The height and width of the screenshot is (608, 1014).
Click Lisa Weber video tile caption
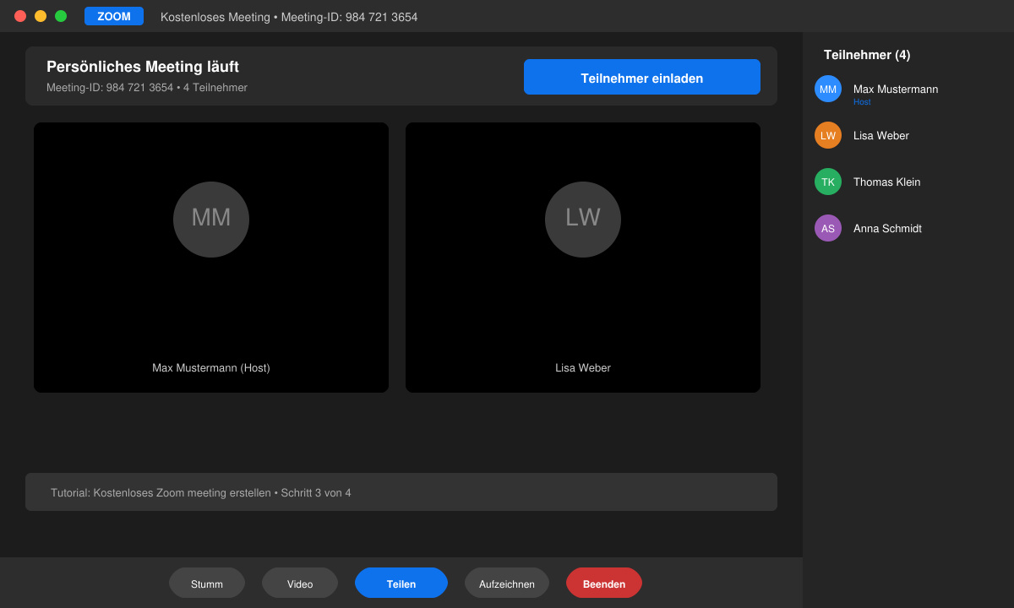(x=583, y=368)
